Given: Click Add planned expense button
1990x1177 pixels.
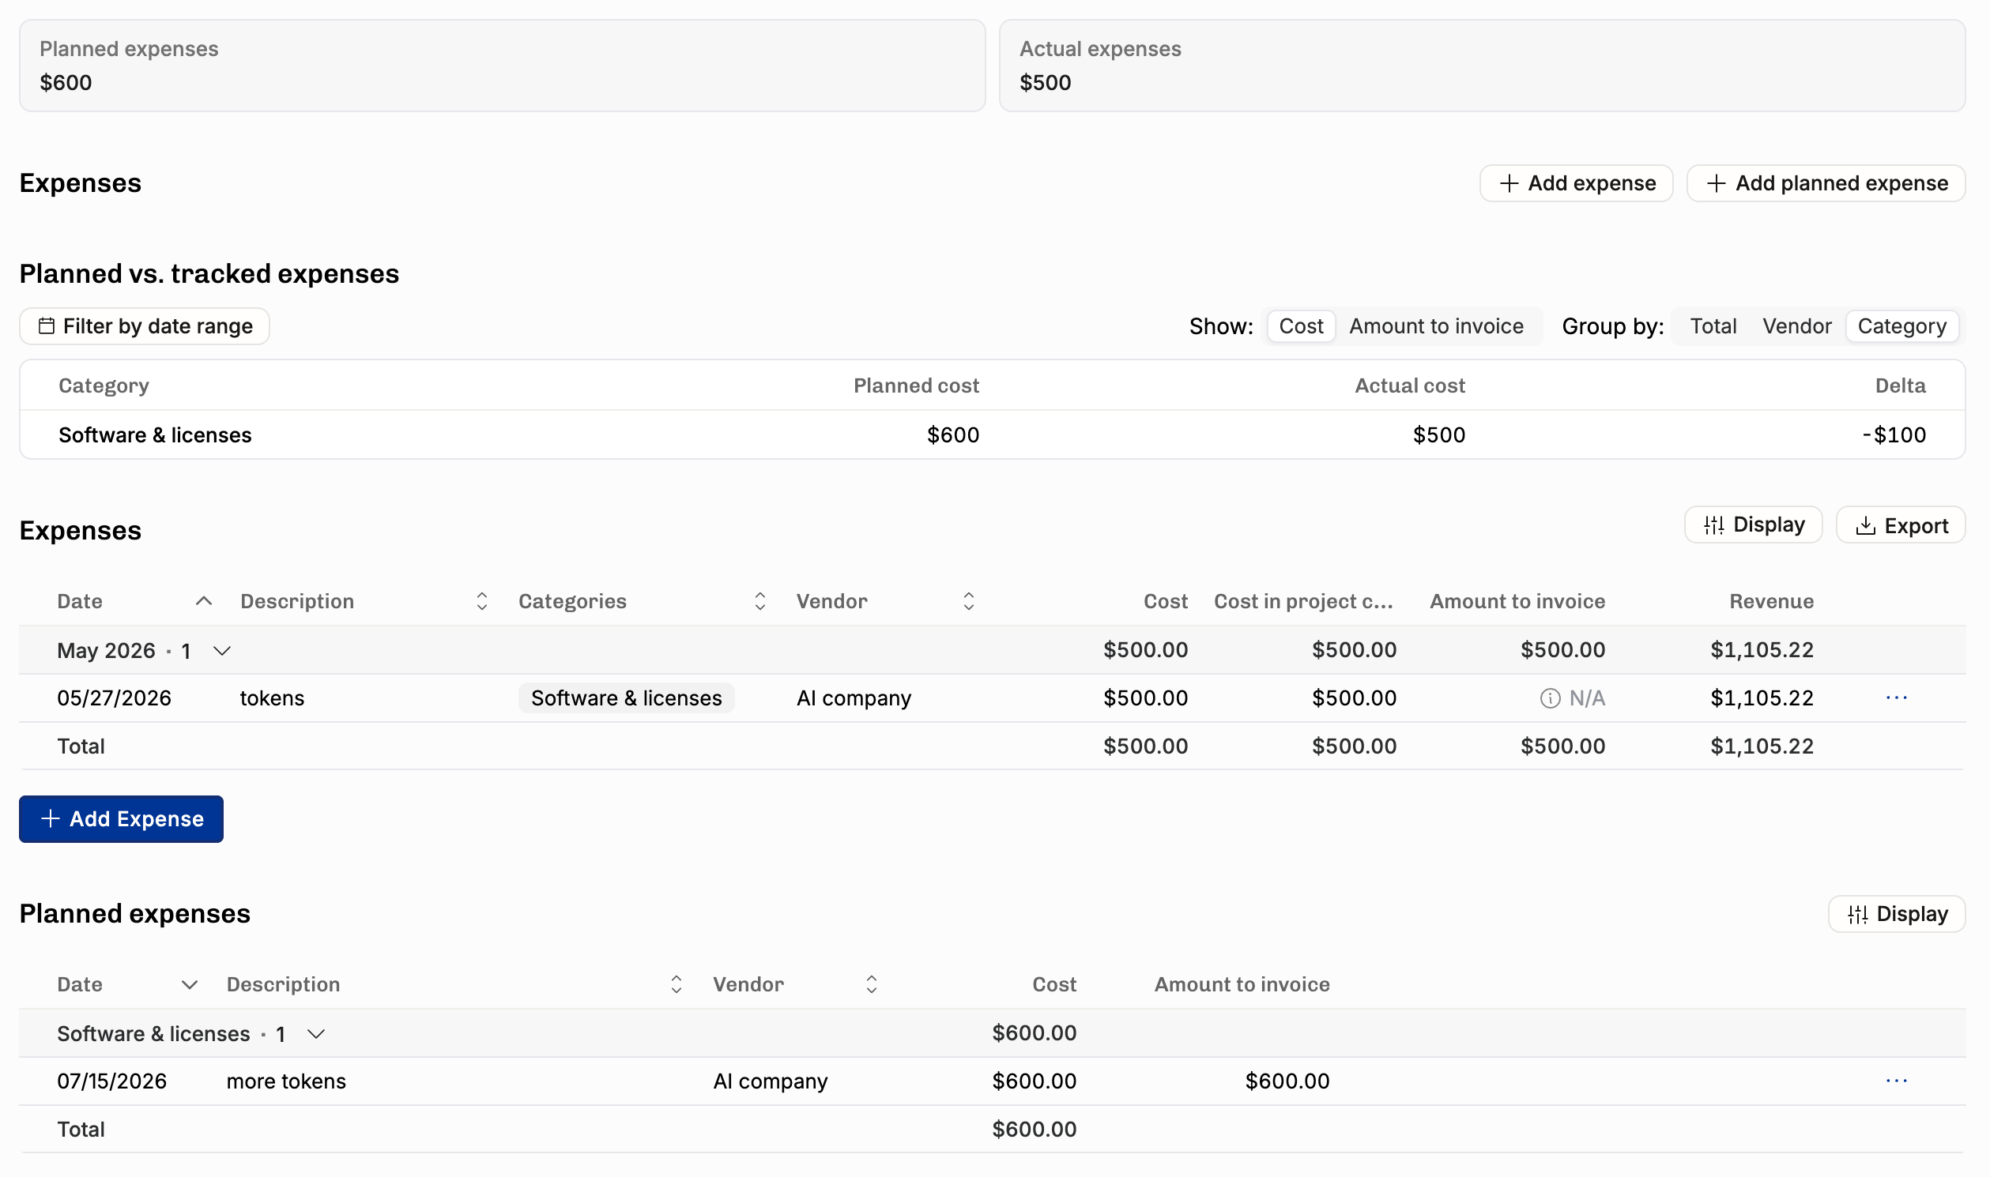Looking at the screenshot, I should (1825, 183).
